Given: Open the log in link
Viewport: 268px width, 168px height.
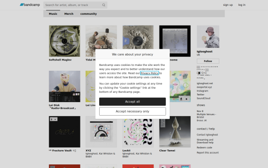Looking at the screenshot, I should [242, 5].
